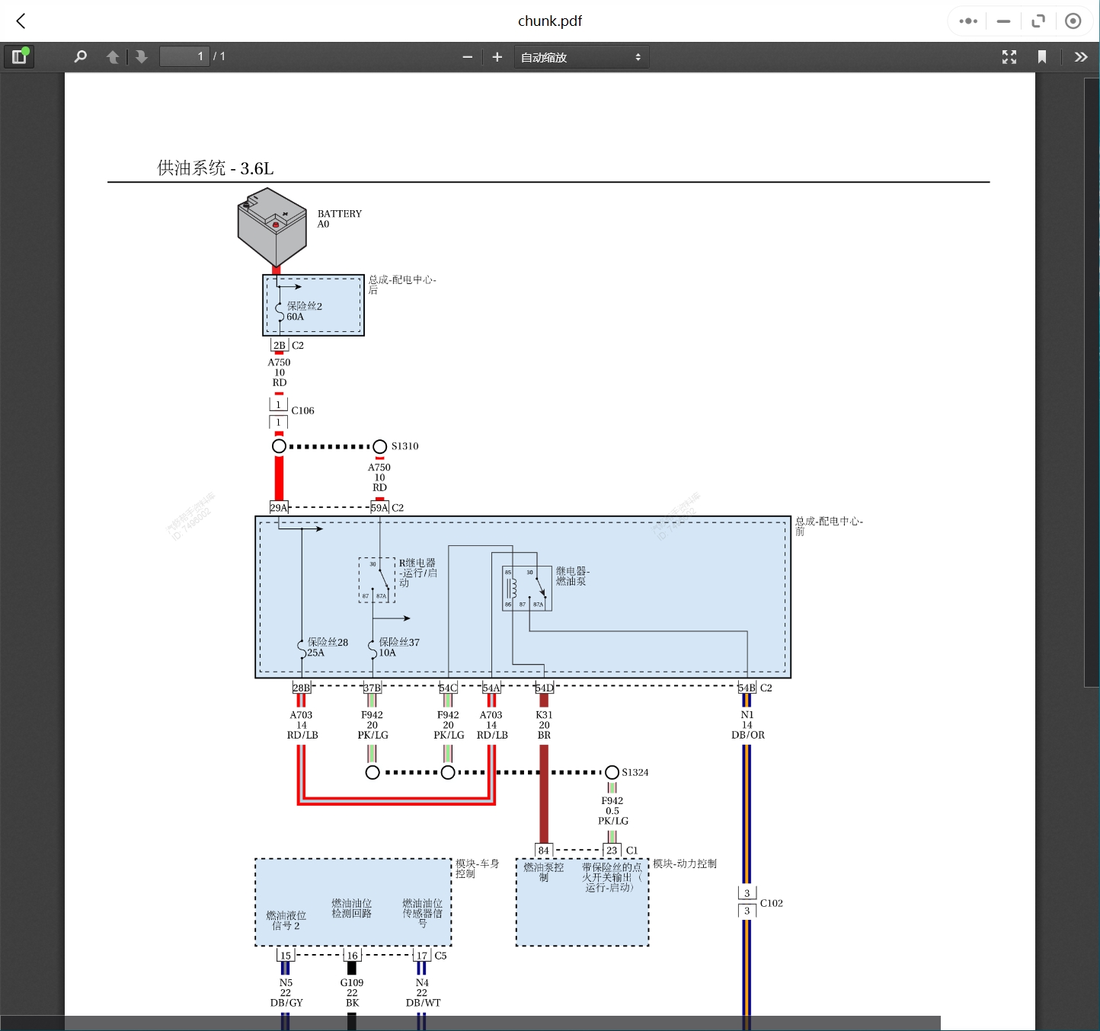Close the viewer with the circle button
The width and height of the screenshot is (1100, 1031).
coord(1073,21)
